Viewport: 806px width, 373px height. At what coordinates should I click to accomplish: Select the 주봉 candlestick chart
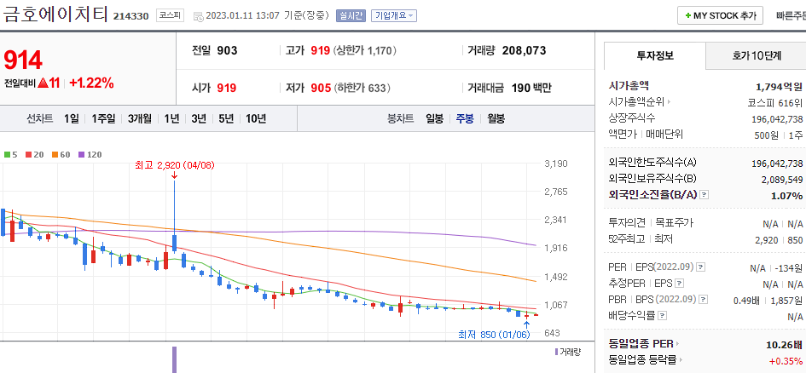point(465,119)
